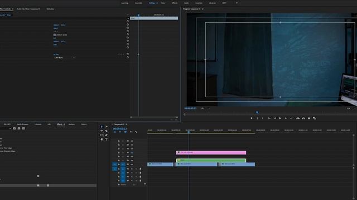The height and width of the screenshot is (200, 357).
Task: Click the Extract button
Action: click(303, 118)
